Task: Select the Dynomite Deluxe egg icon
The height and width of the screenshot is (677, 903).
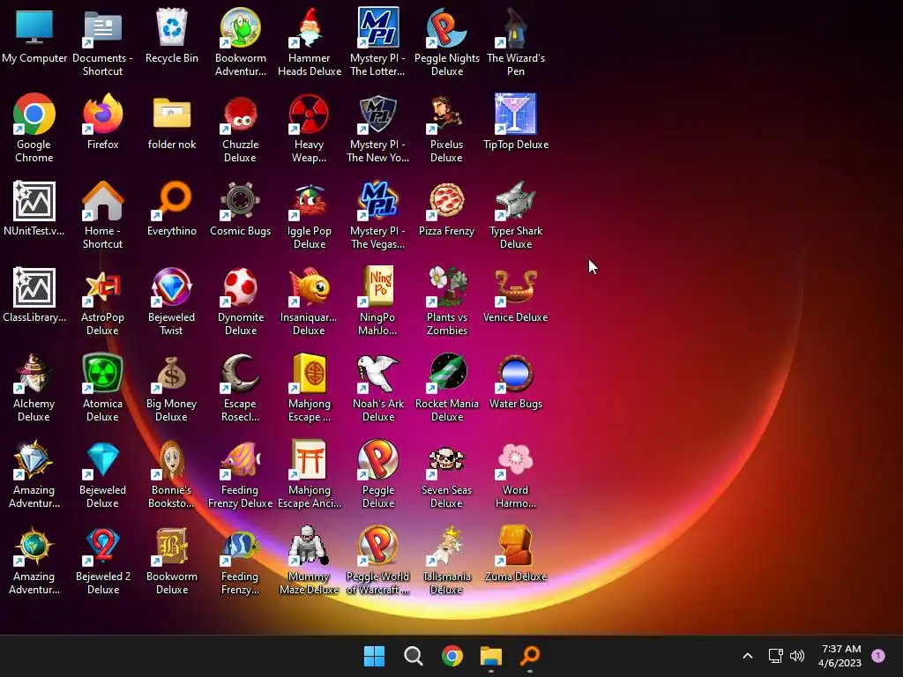Action: [x=240, y=287]
